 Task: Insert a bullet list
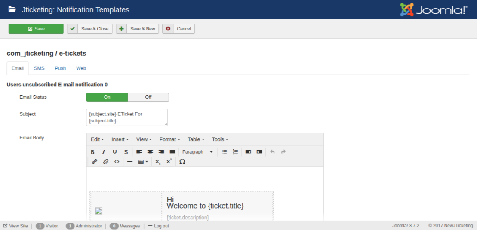coord(224,152)
